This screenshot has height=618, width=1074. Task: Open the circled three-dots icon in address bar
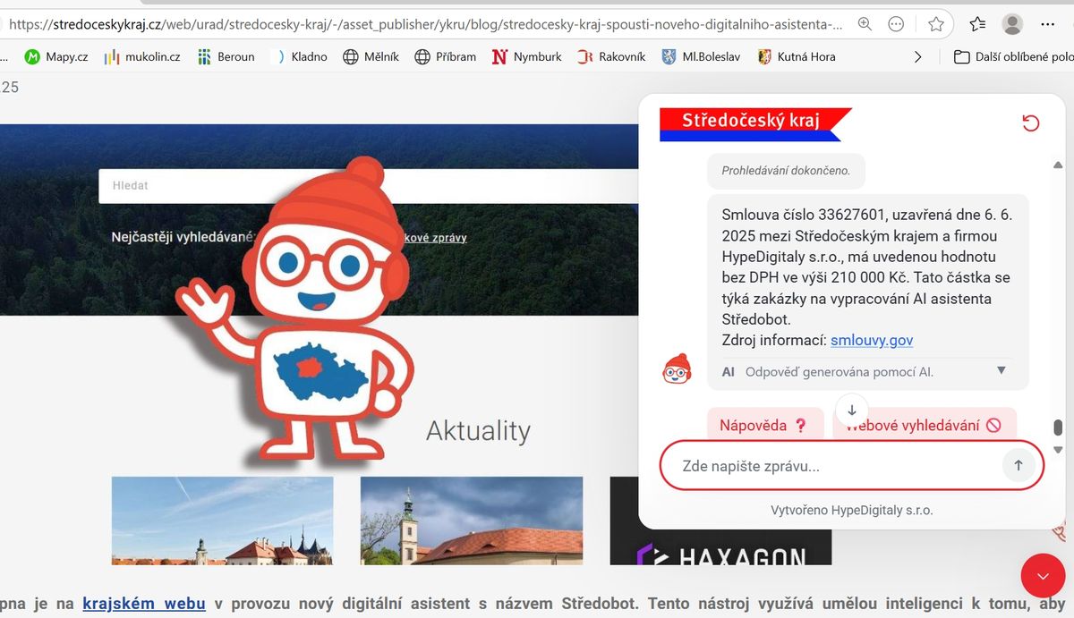click(896, 24)
